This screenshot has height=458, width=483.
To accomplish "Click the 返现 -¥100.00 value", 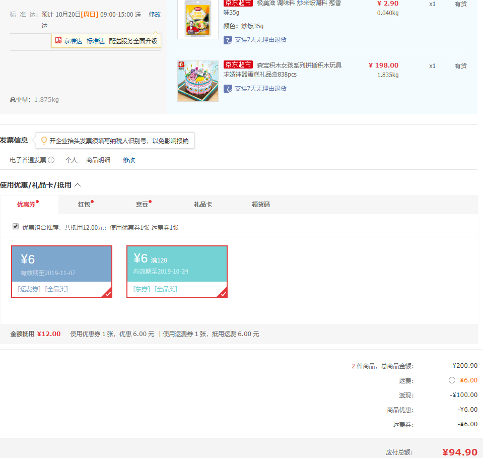I will (x=463, y=395).
